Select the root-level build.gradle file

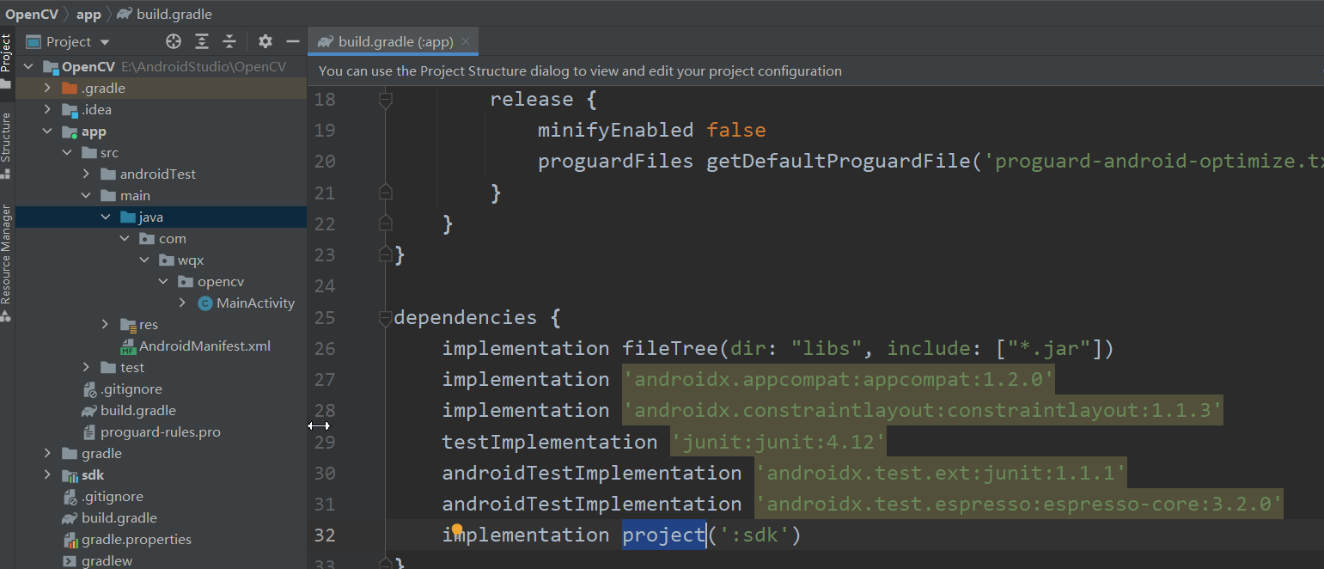pos(119,518)
